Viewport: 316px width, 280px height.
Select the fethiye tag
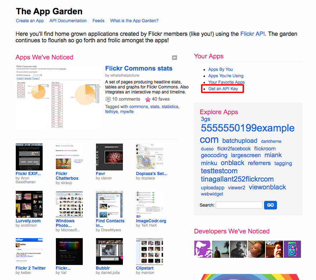pos(111,112)
